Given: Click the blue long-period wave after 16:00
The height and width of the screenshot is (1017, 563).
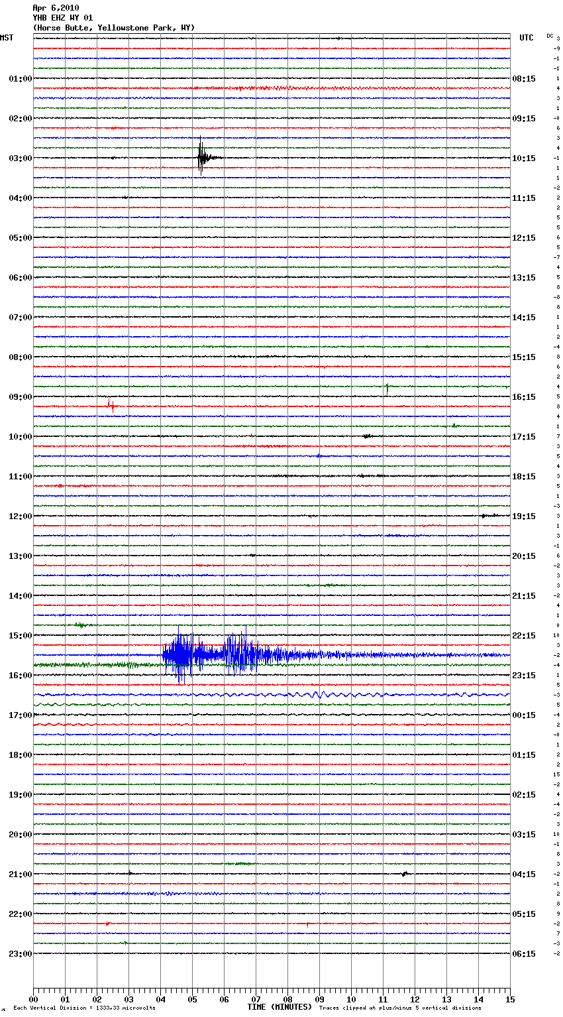Looking at the screenshot, I should coord(318,695).
